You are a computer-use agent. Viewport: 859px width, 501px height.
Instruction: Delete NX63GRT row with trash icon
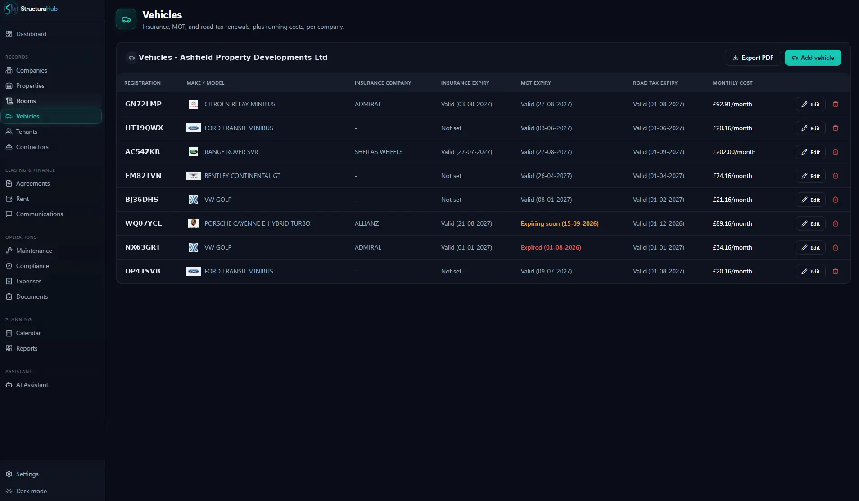tap(836, 247)
